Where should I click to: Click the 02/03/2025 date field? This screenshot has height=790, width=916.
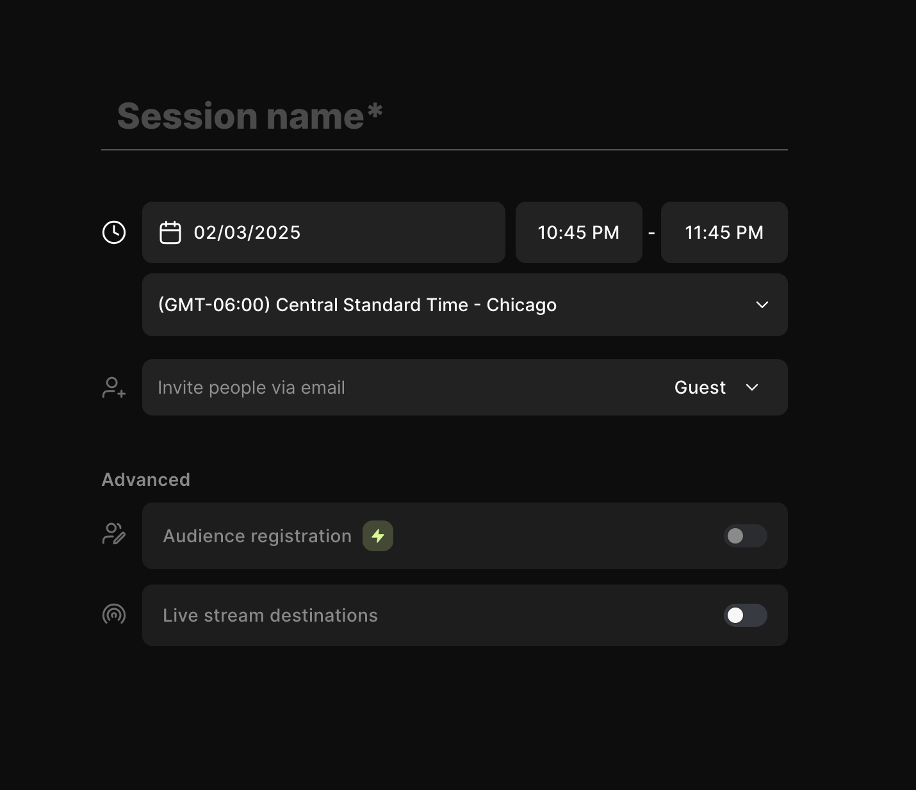tap(323, 232)
